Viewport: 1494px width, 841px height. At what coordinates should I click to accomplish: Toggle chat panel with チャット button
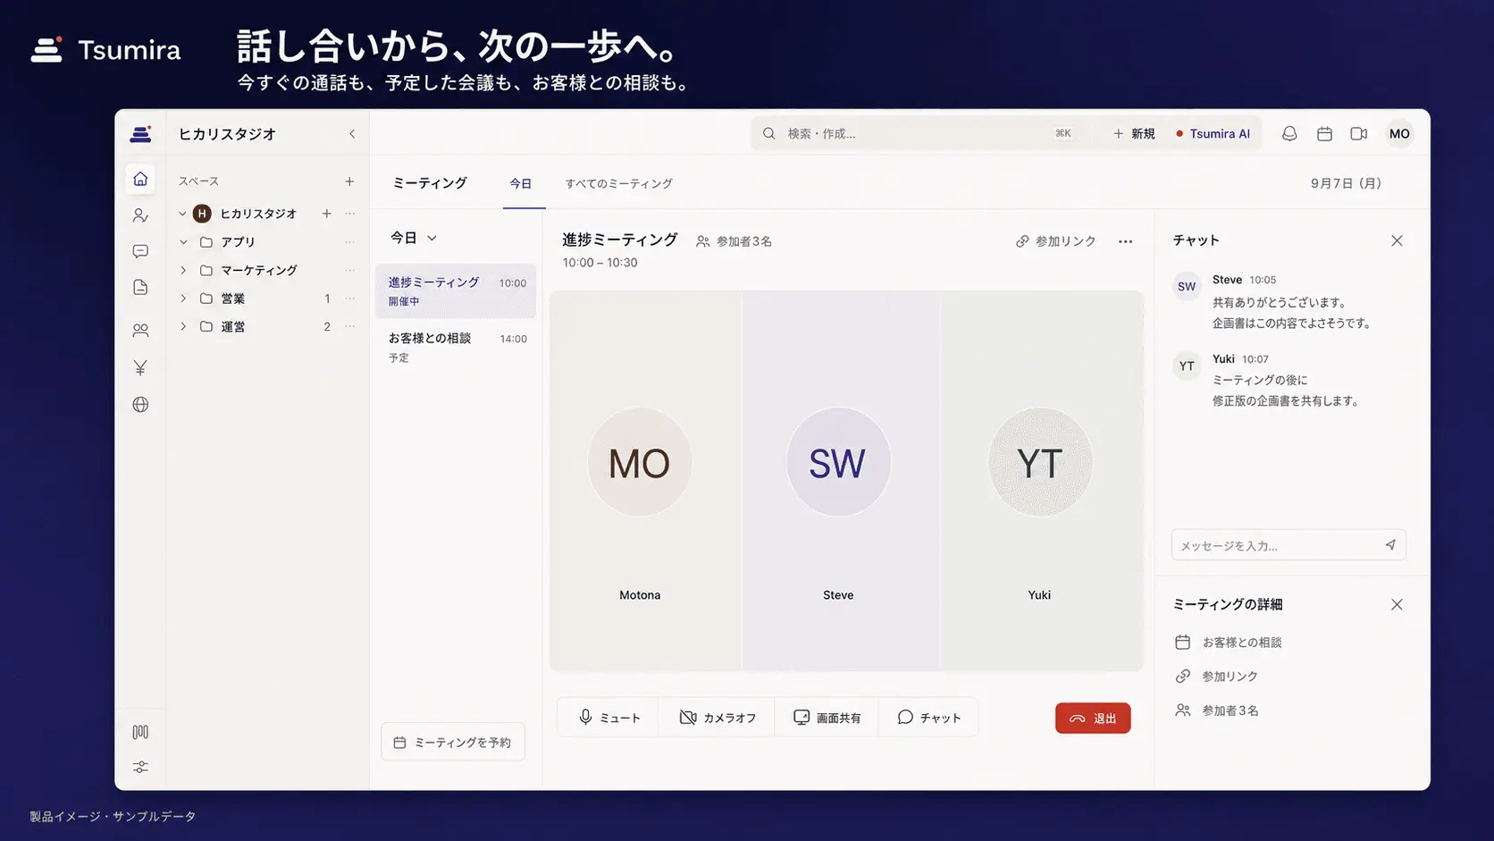(929, 718)
